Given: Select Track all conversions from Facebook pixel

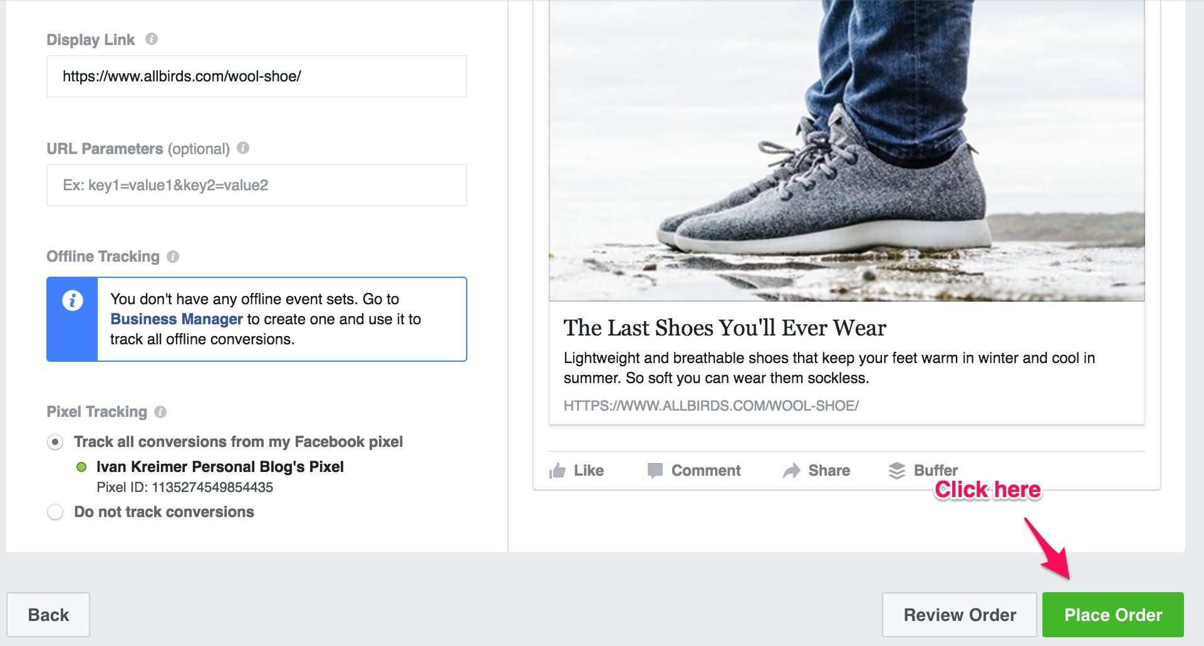Looking at the screenshot, I should [55, 443].
